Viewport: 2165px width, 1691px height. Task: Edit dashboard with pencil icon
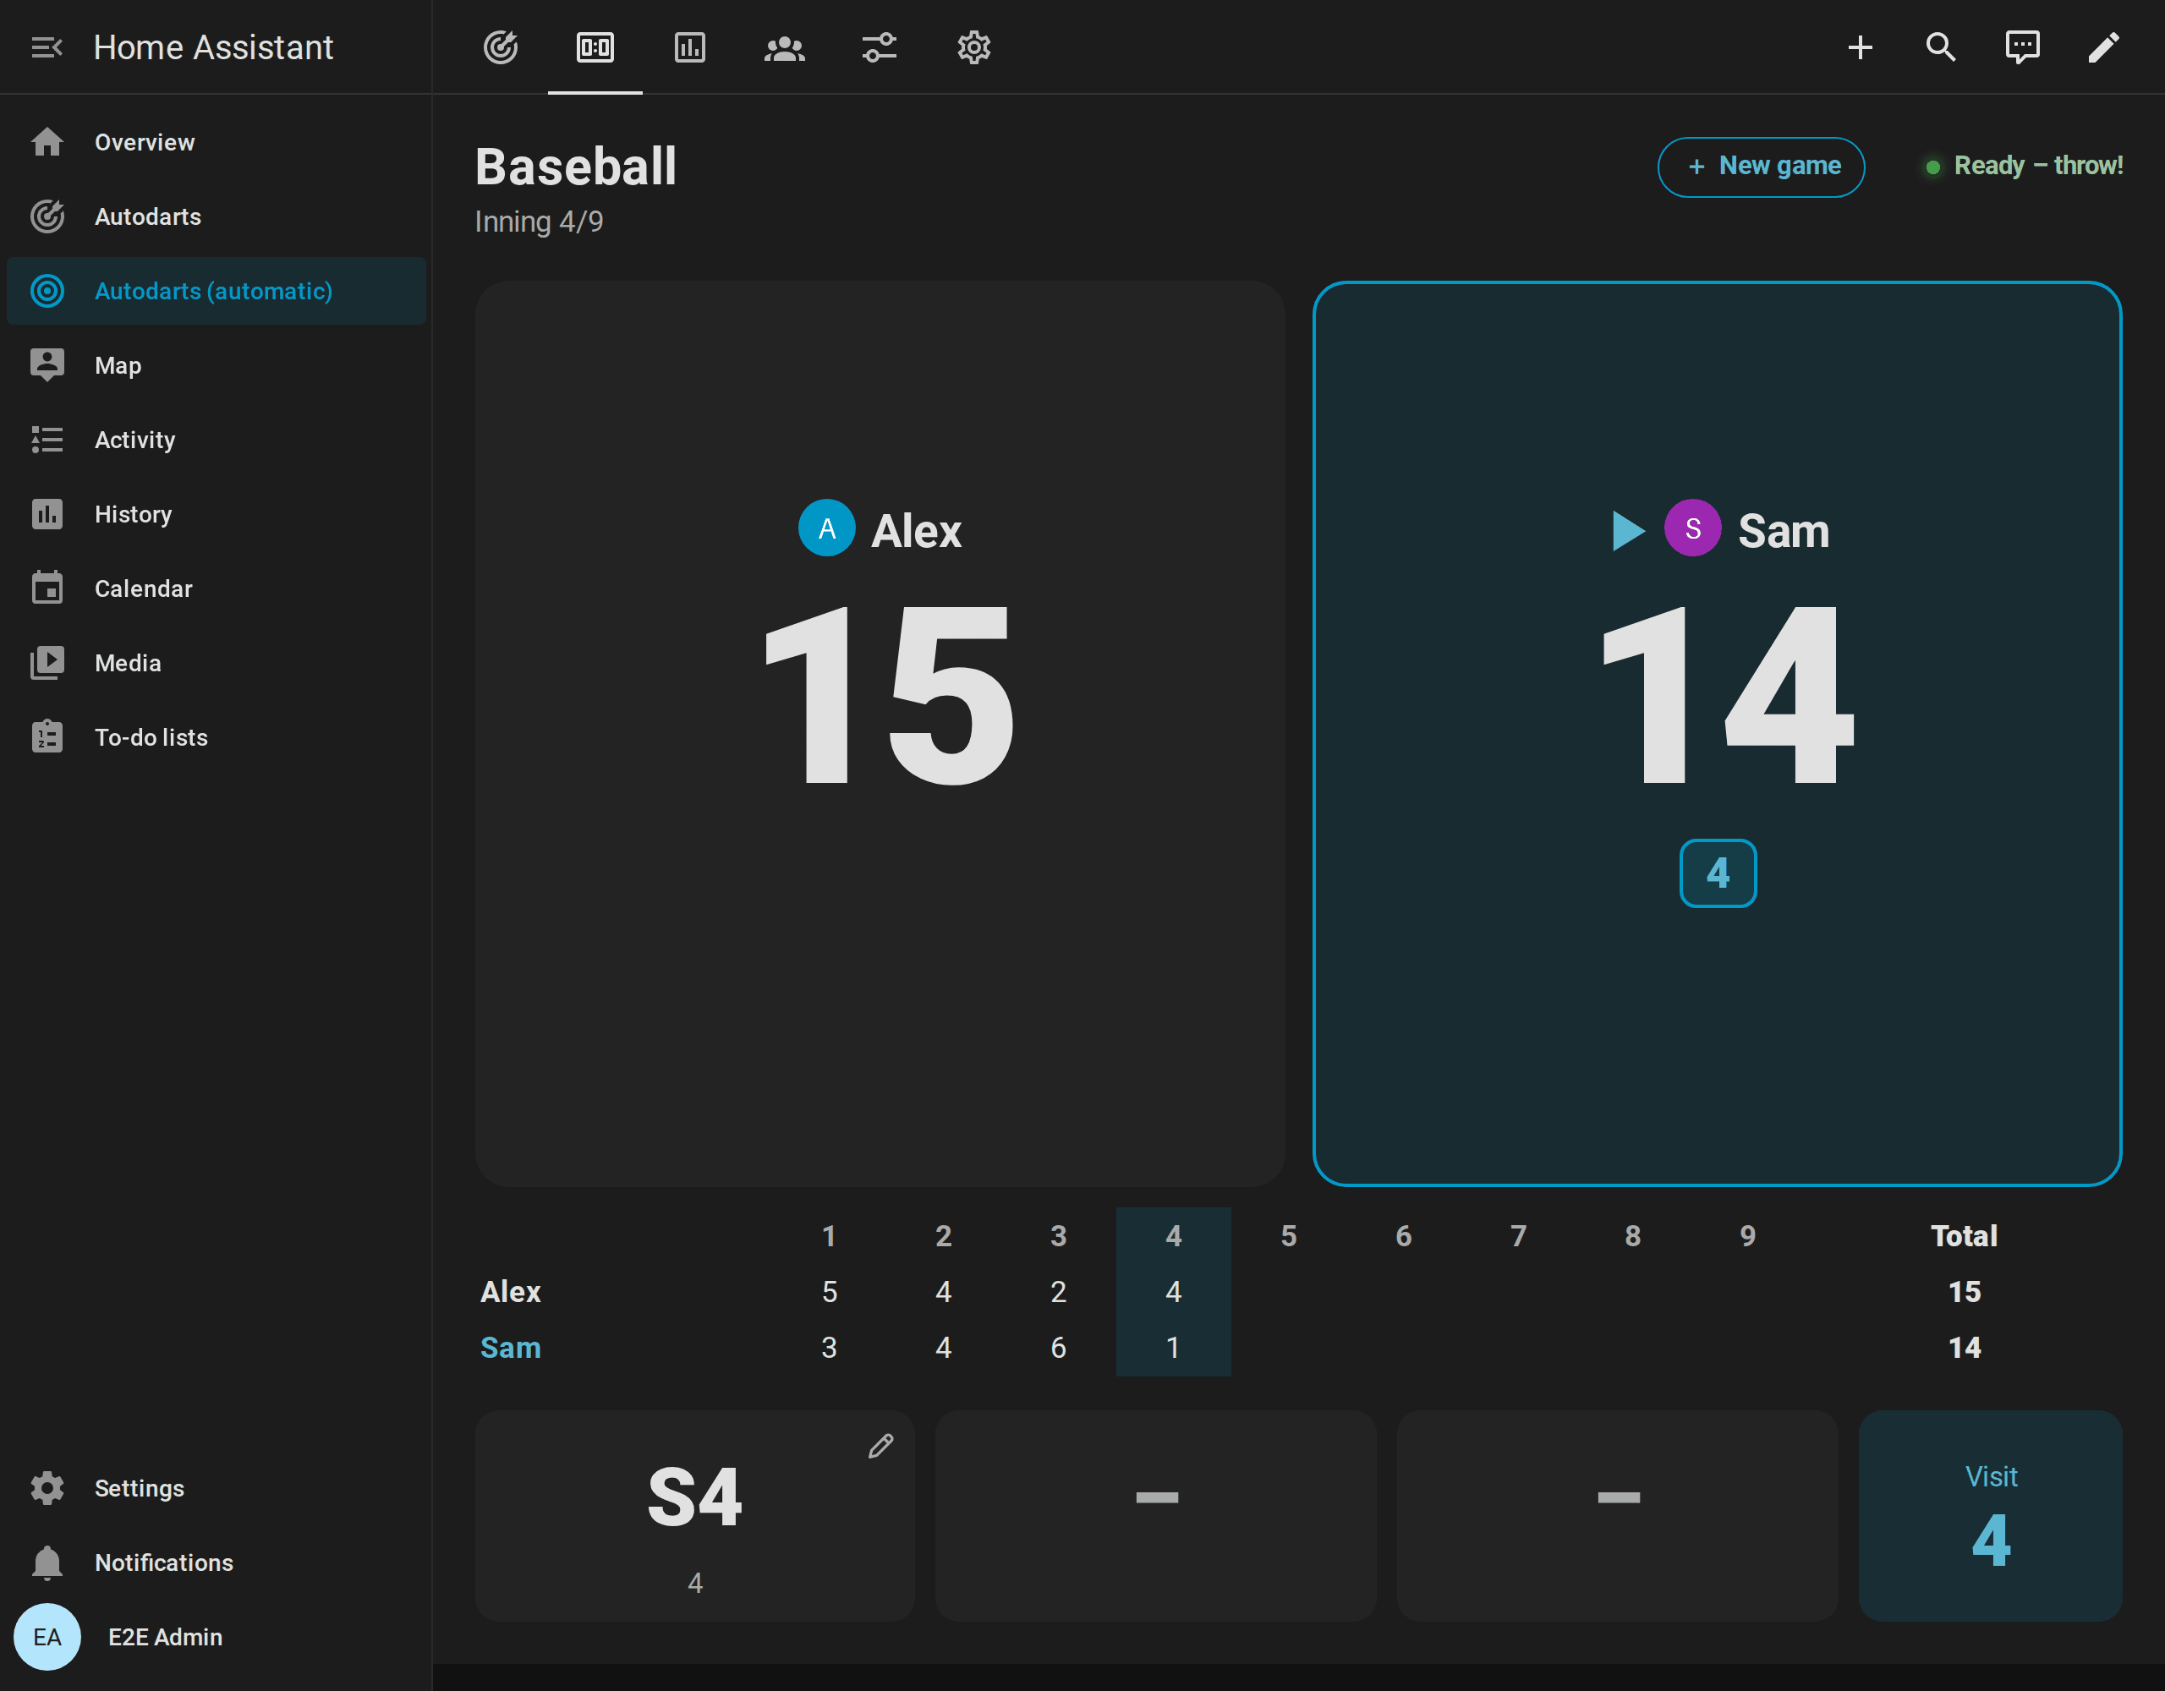[2103, 47]
